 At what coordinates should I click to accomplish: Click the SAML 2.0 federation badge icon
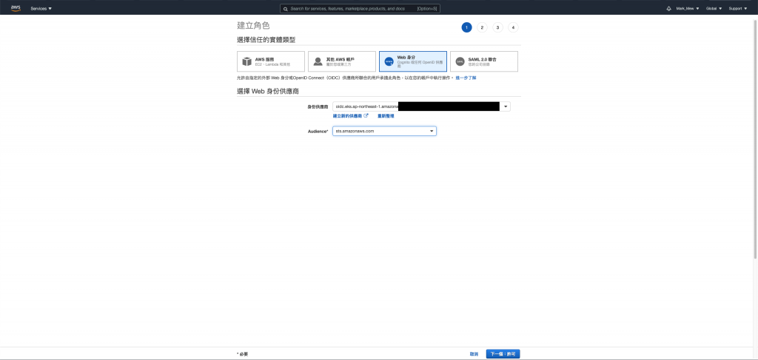point(460,62)
